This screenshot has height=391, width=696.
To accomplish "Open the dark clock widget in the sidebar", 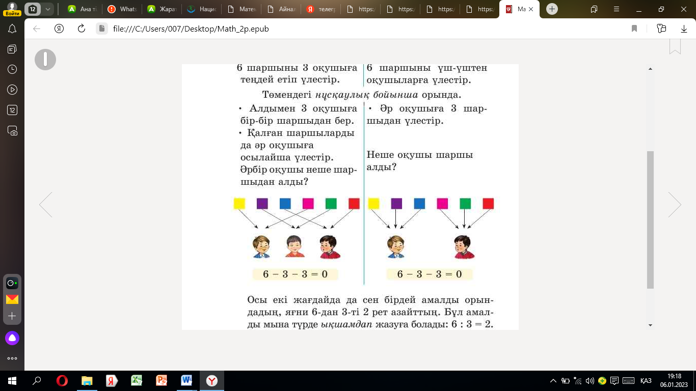I will pos(12,283).
